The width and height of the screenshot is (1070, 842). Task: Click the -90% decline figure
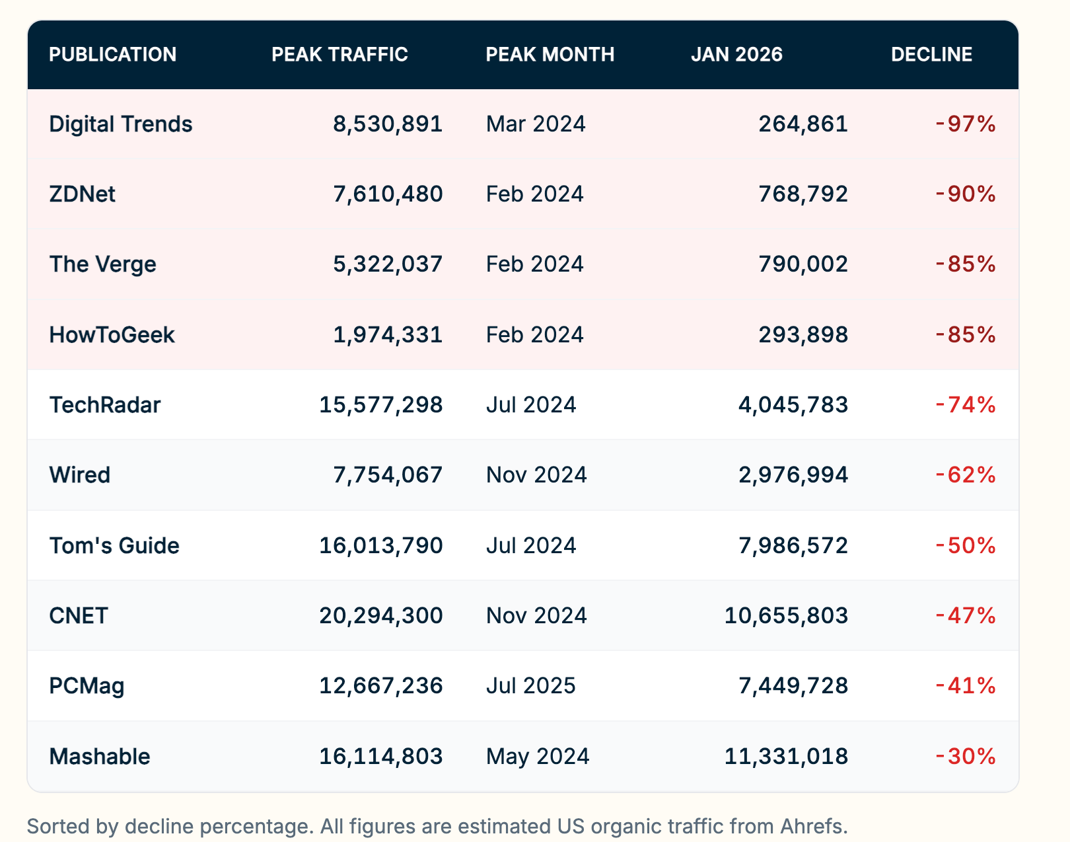(966, 194)
